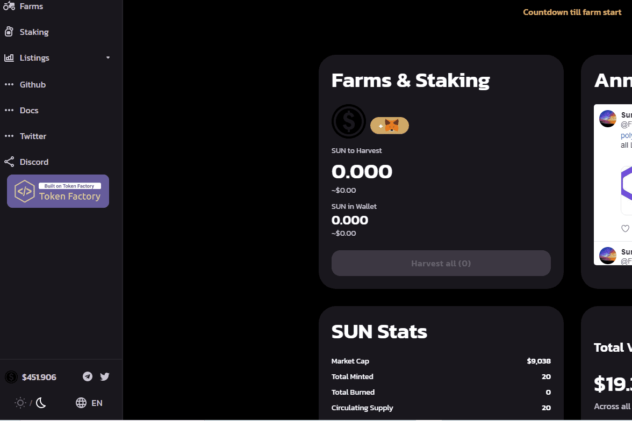The image size is (632, 421).
Task: Enable dark mode with the moon toggle
Action: pyautogui.click(x=40, y=403)
